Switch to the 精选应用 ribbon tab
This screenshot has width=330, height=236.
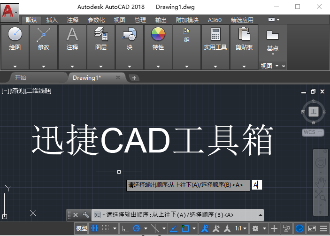(x=242, y=20)
